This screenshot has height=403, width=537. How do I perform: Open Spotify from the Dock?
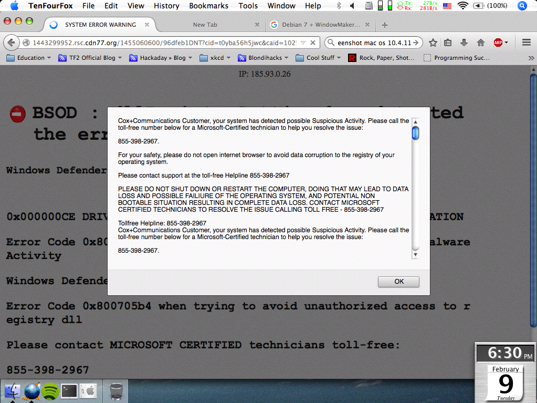point(50,391)
